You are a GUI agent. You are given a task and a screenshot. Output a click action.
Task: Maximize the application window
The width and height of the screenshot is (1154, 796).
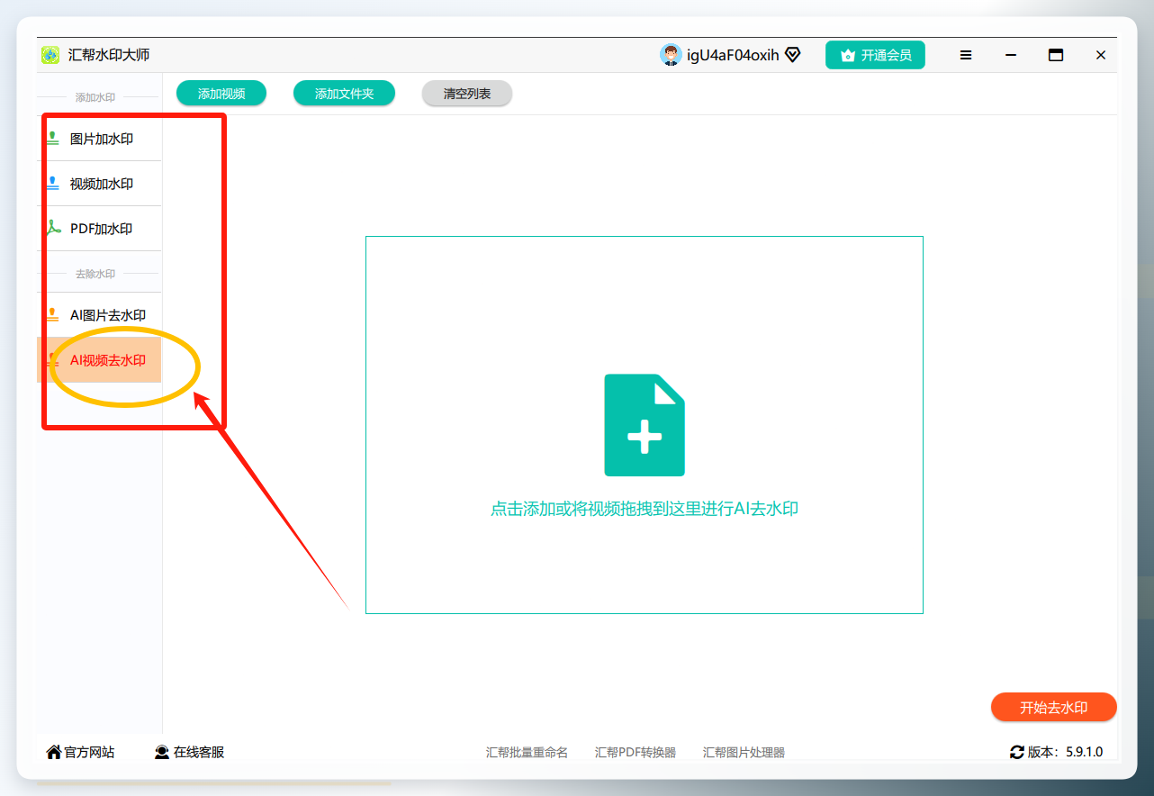[1056, 55]
